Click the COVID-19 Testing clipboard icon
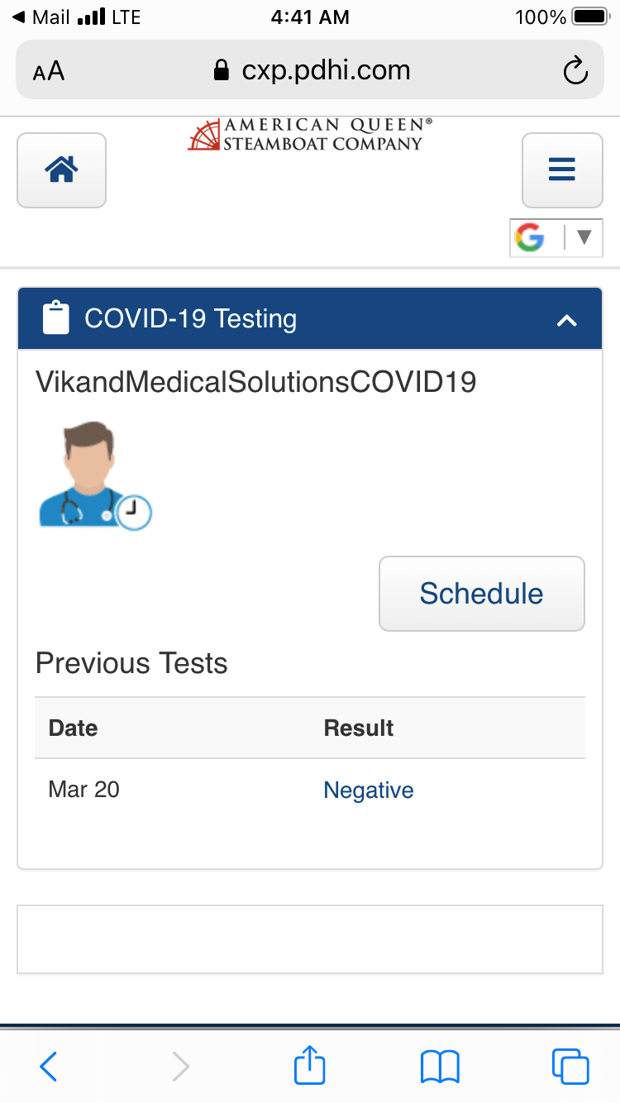Viewport: 620px width, 1103px height. tap(55, 319)
